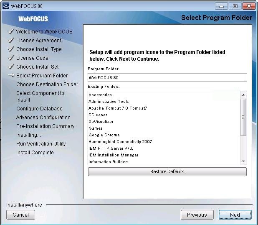Click the folder list scroll down arrow
This screenshot has width=258, height=225.
tap(243, 161)
